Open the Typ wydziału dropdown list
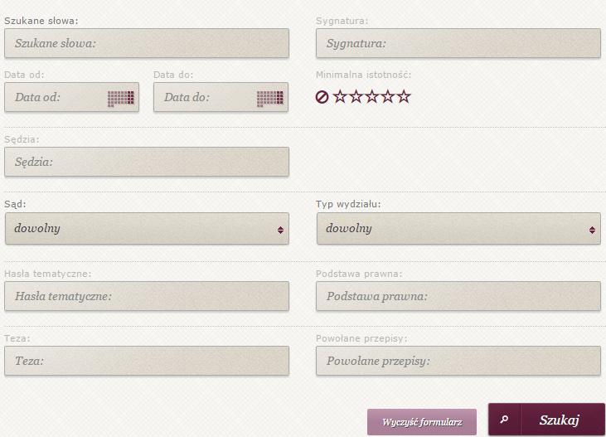This screenshot has height=437, width=606. click(458, 229)
